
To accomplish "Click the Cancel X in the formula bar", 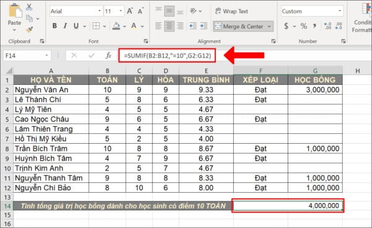I will point(74,56).
